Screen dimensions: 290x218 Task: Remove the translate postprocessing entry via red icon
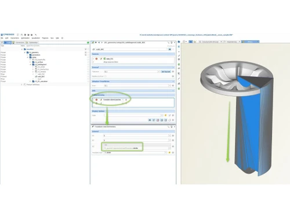96,100
